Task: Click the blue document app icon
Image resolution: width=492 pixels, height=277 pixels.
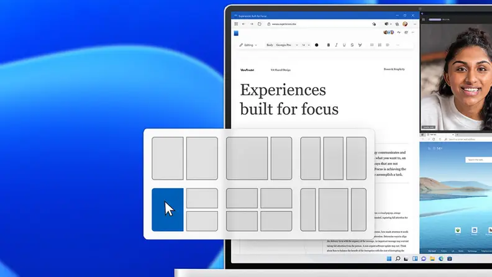Action: (x=236, y=33)
